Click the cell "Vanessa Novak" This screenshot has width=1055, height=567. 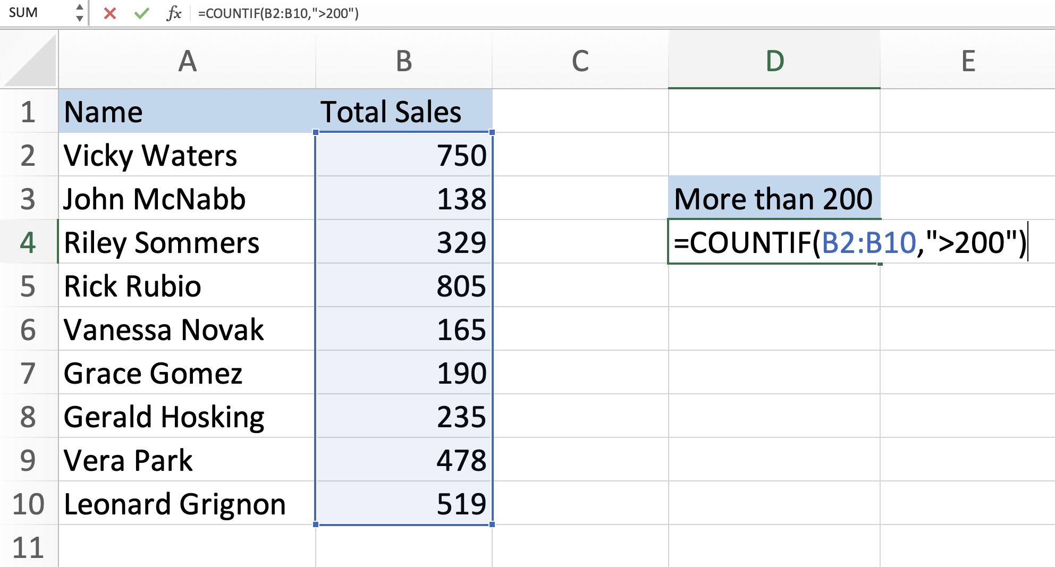pos(187,329)
